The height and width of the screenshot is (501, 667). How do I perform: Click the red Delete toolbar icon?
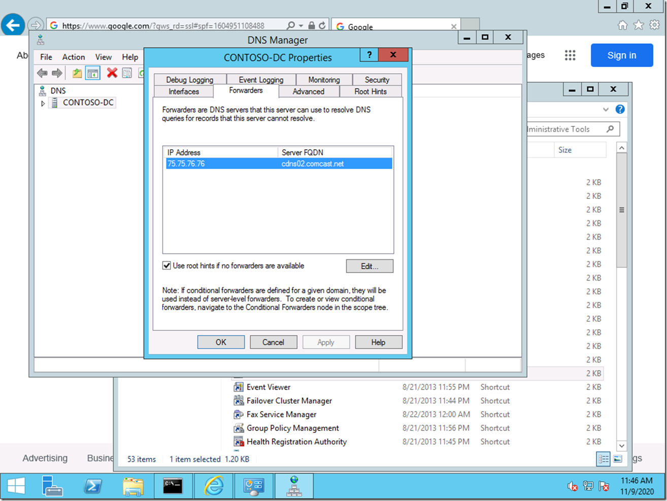112,73
